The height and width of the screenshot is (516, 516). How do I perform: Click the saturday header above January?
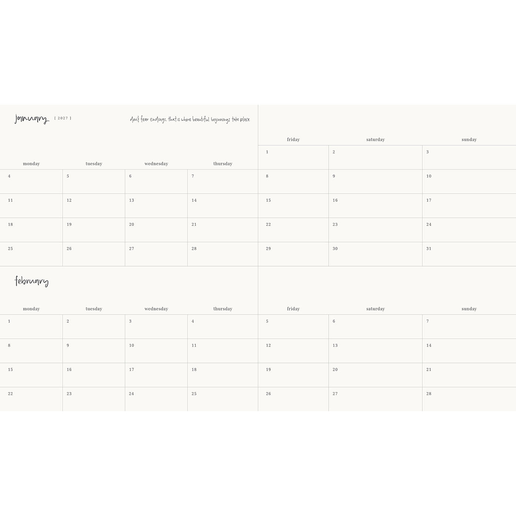coord(376,139)
